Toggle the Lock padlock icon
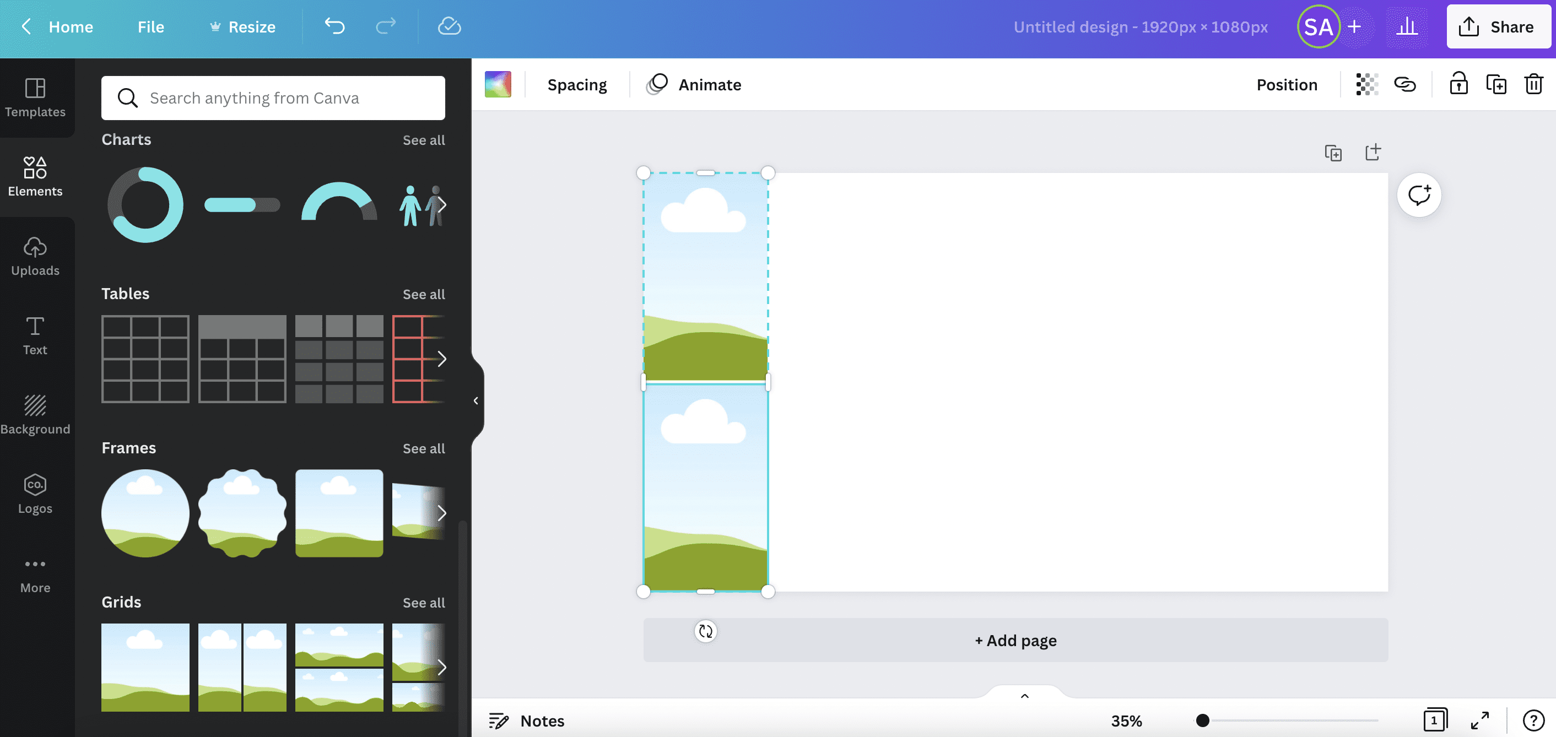 pyautogui.click(x=1458, y=85)
